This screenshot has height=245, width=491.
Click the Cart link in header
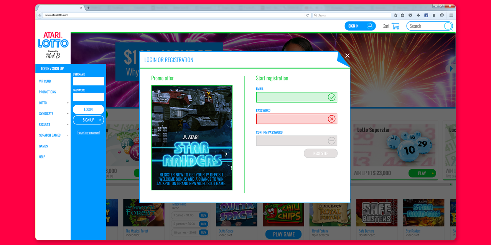click(x=386, y=26)
